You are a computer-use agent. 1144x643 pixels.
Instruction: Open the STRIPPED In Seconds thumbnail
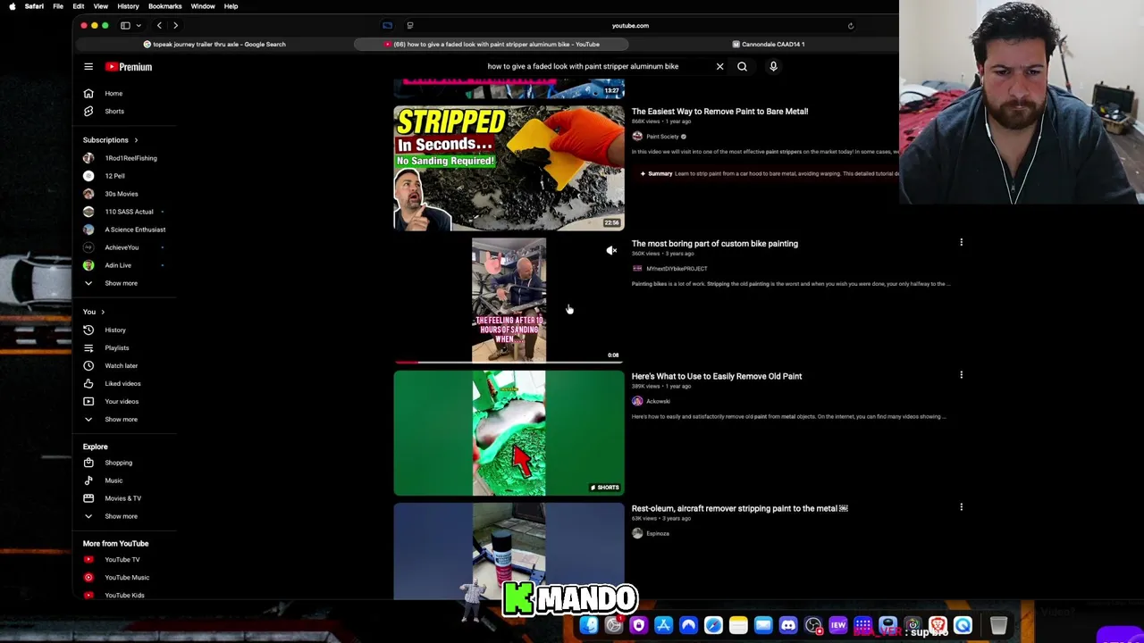[x=509, y=168]
